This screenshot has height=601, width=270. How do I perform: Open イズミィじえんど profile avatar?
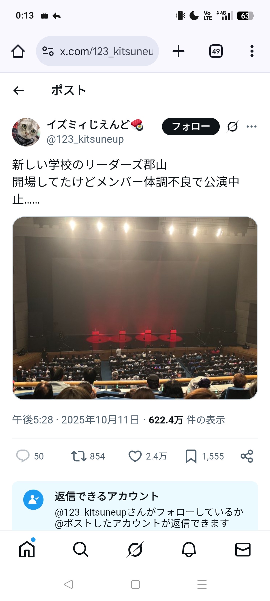click(x=26, y=132)
